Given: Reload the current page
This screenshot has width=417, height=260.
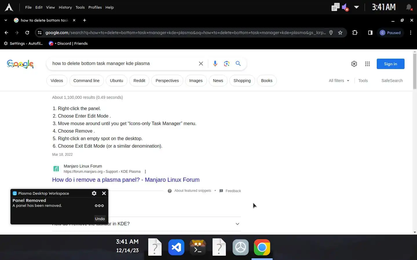Looking at the screenshot, I should [x=27, y=33].
